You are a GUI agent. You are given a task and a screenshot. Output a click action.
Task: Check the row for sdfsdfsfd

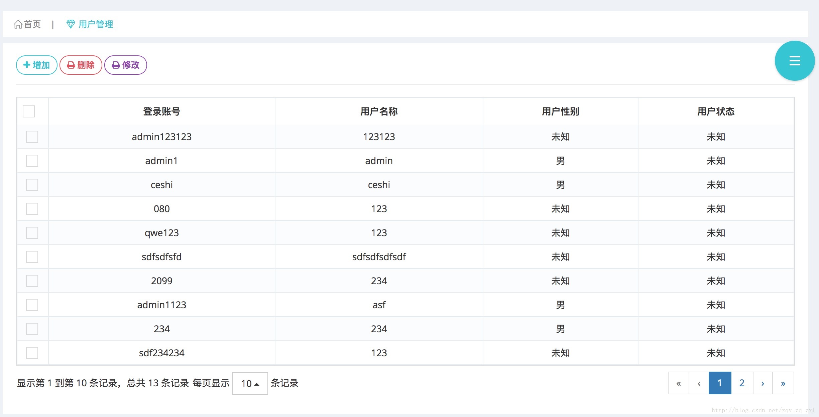click(32, 257)
